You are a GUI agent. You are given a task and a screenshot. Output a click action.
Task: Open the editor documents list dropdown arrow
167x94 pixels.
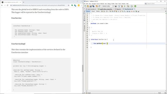(164, 9)
